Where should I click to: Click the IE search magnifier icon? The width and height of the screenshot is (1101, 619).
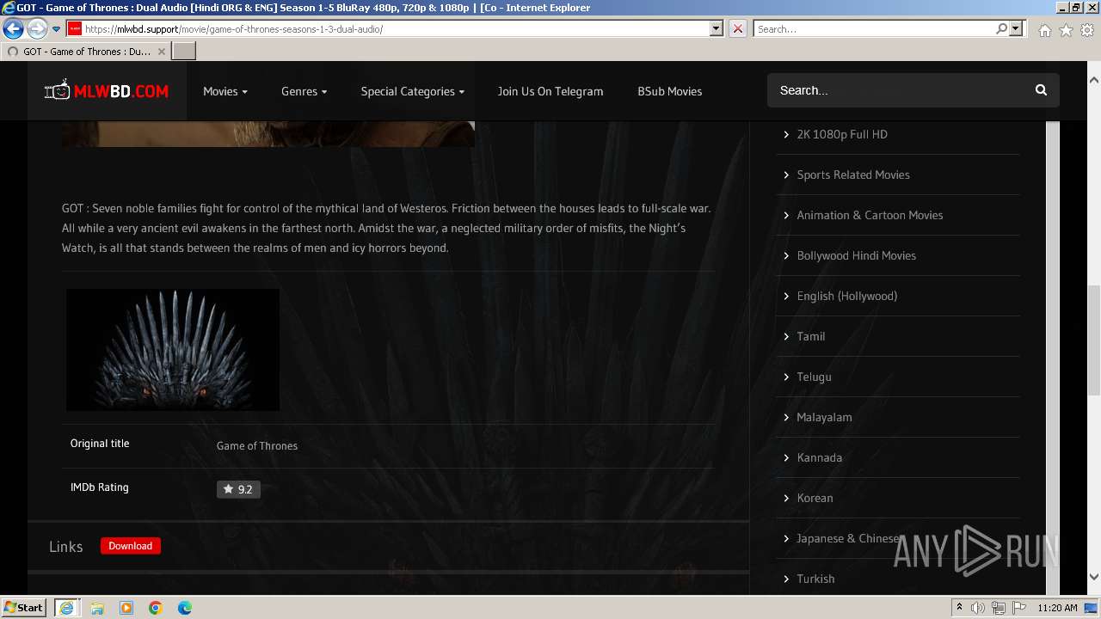(1001, 28)
